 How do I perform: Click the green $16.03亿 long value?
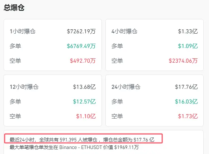186,101
